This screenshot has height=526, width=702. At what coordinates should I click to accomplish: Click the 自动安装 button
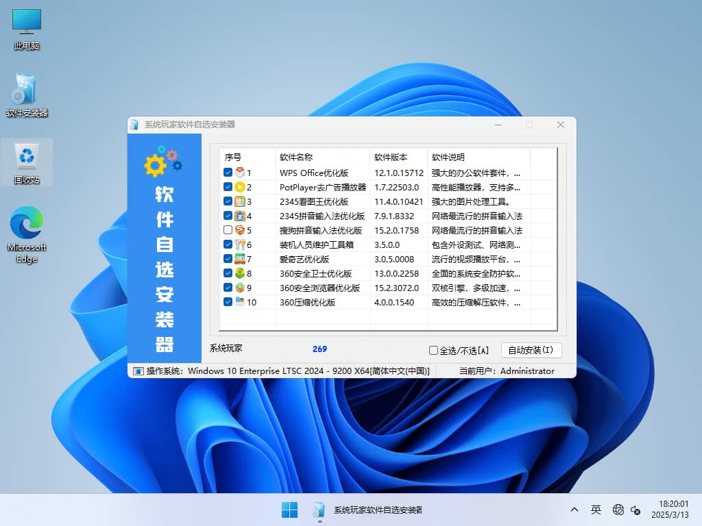click(x=531, y=350)
